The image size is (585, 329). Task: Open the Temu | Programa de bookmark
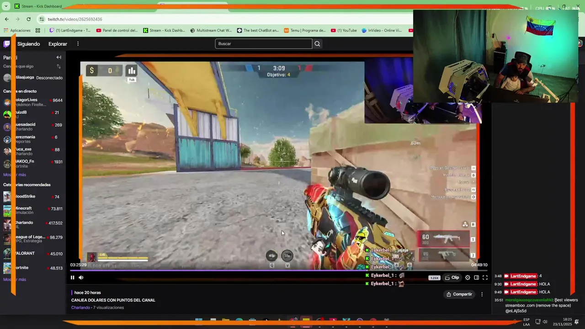[x=305, y=31]
